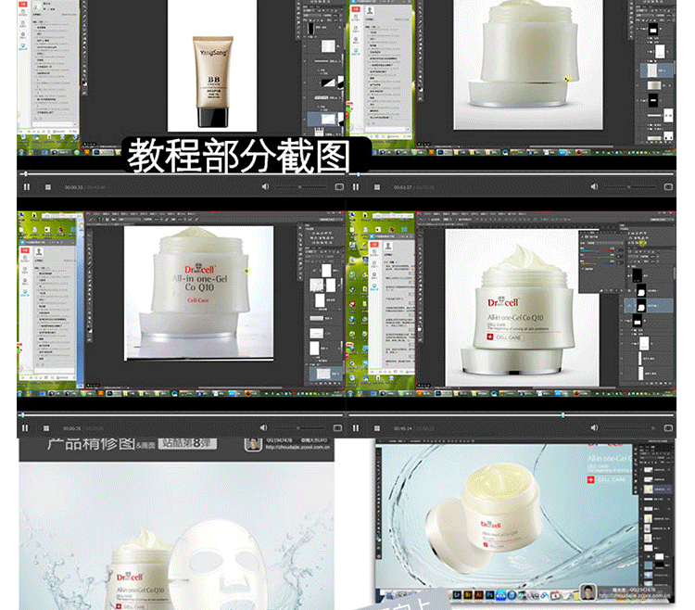
Task: Mute the speaker icon in the 00:00:26 player
Action: [264, 427]
